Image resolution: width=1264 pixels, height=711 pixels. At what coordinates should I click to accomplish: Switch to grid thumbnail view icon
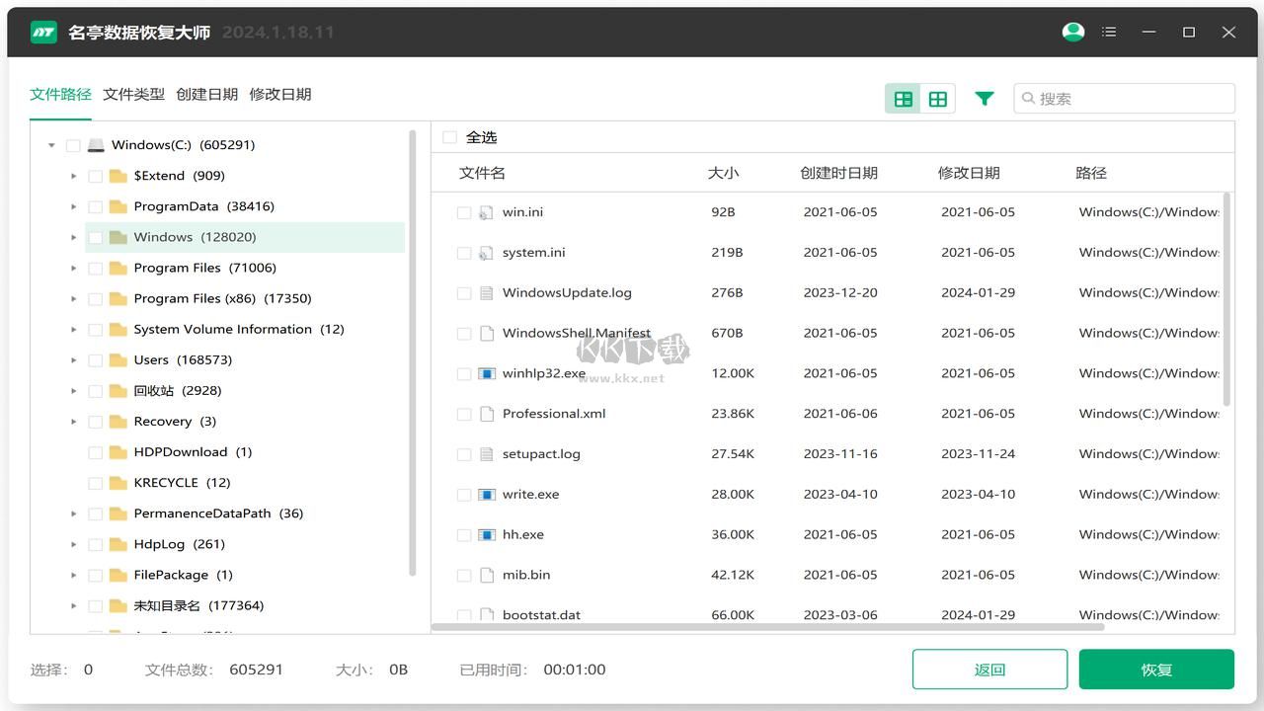(x=938, y=99)
